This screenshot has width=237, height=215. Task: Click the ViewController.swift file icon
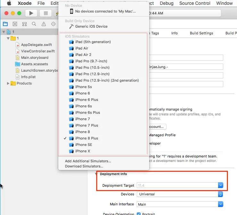pyautogui.click(x=18, y=51)
